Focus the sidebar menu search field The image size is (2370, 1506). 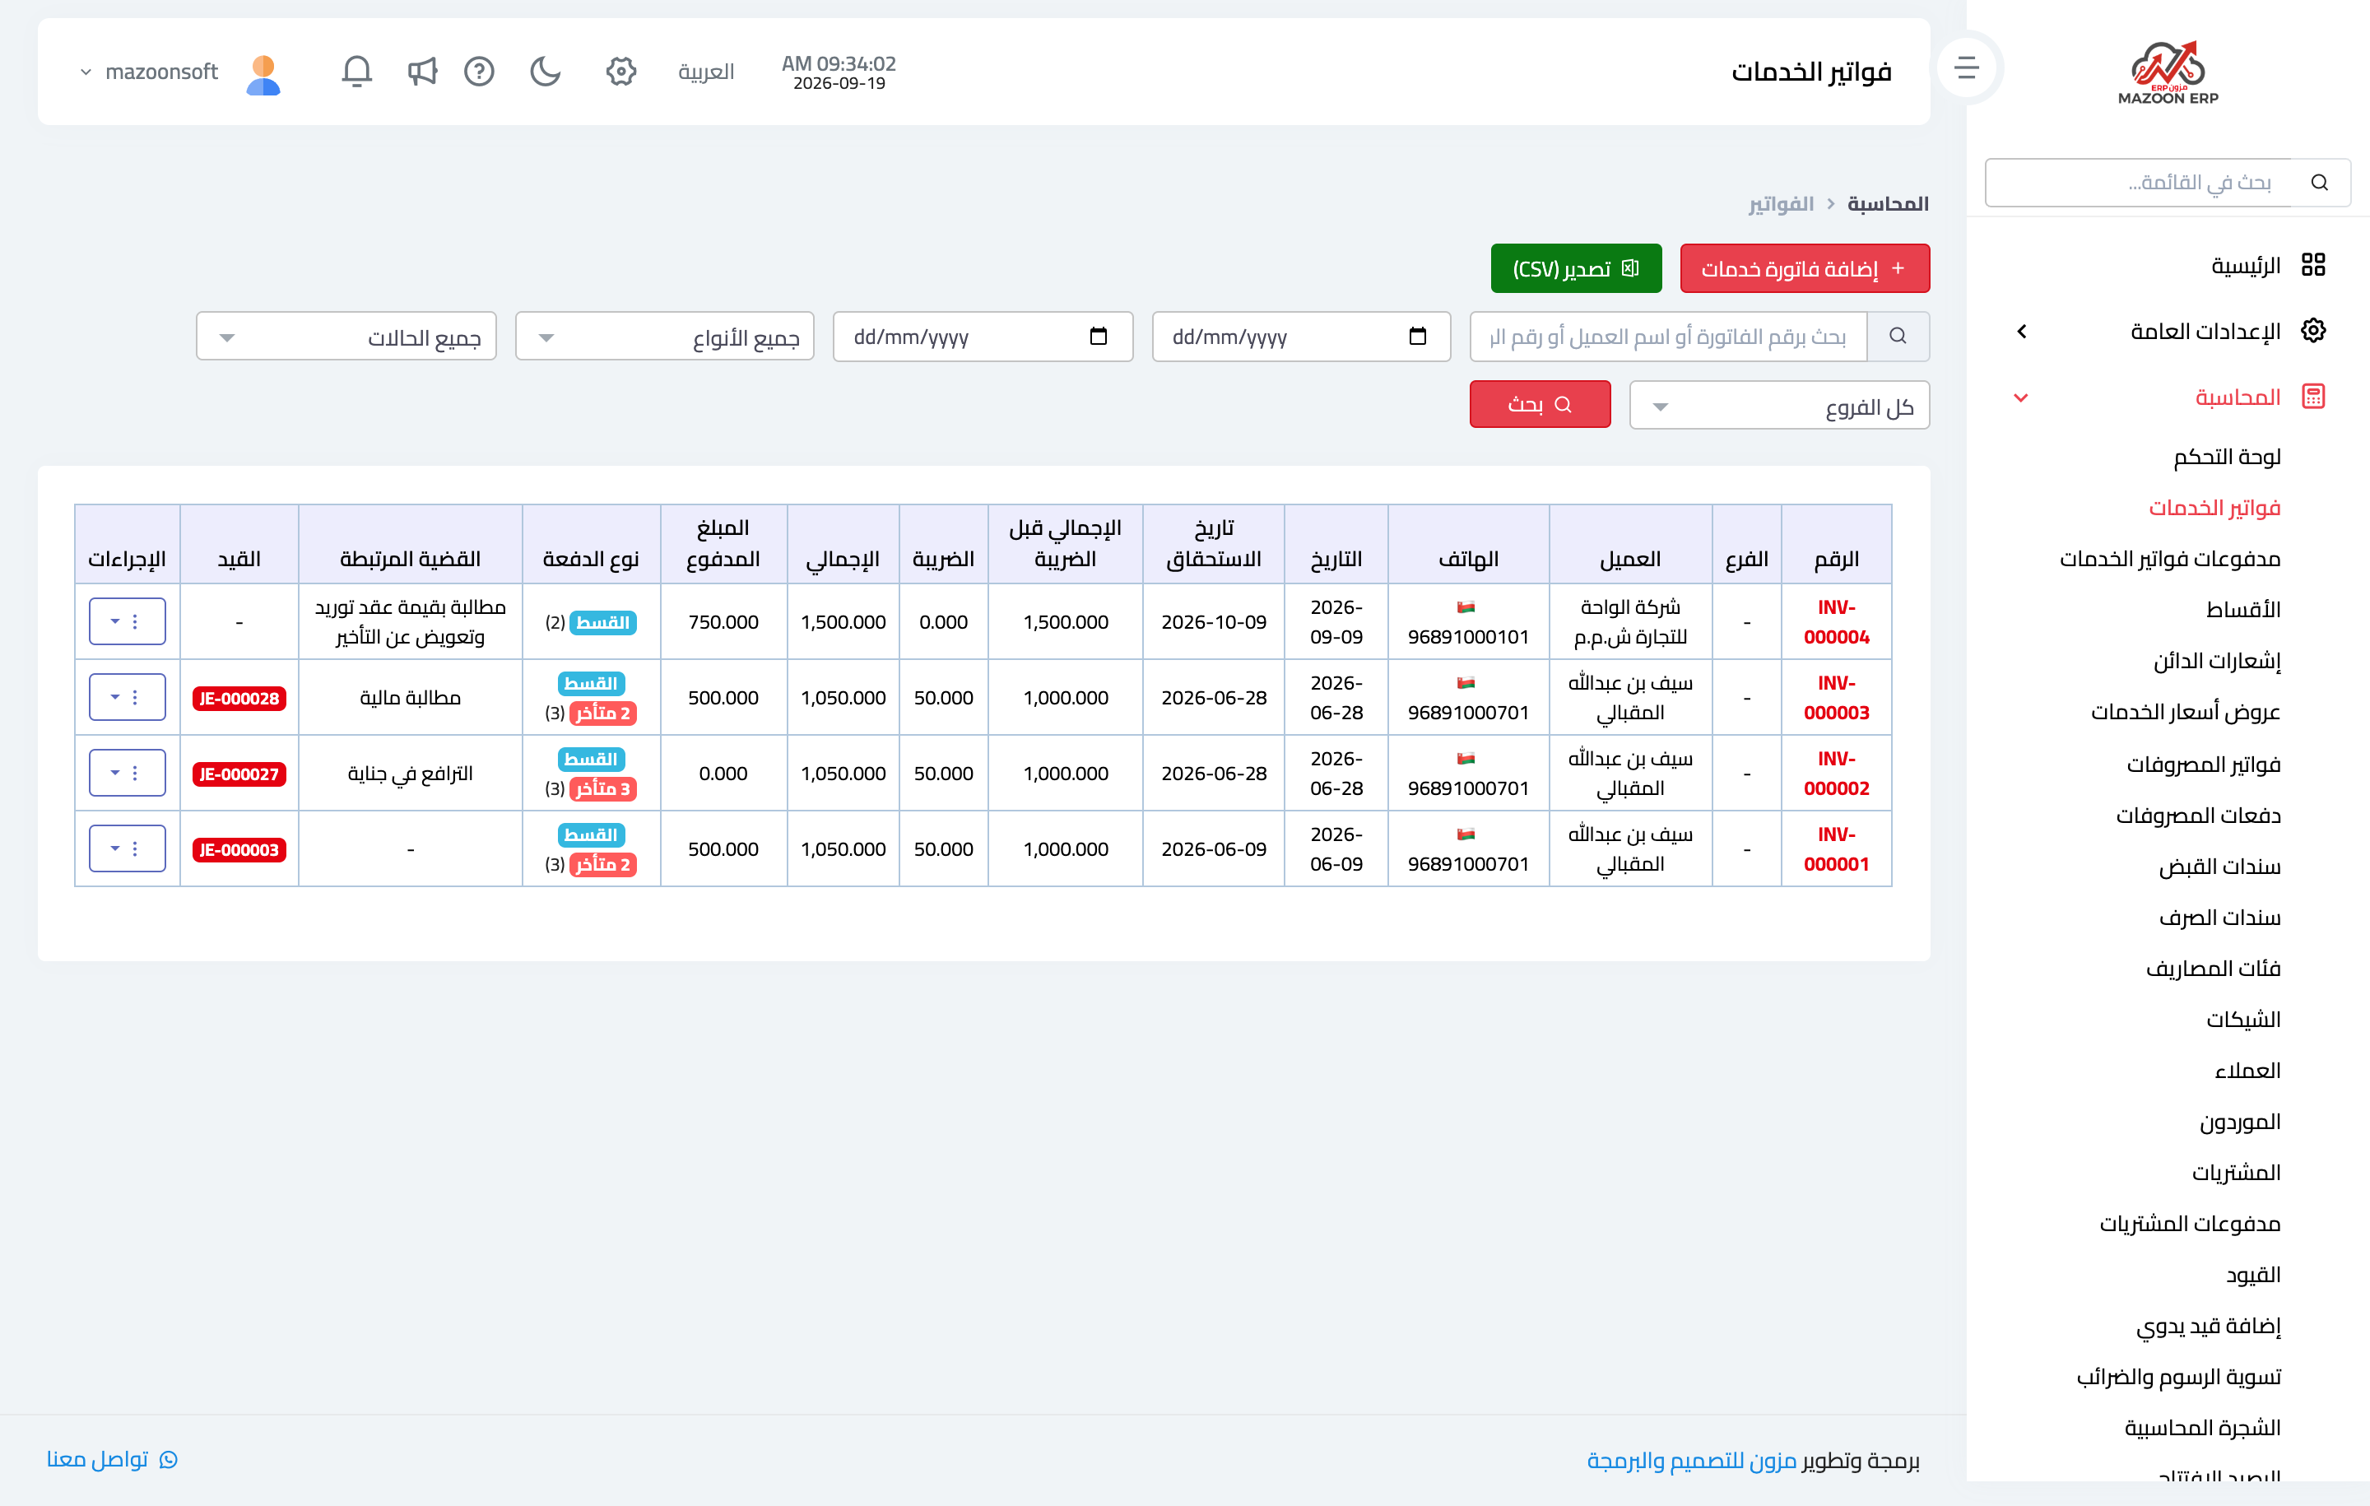[x=2138, y=182]
